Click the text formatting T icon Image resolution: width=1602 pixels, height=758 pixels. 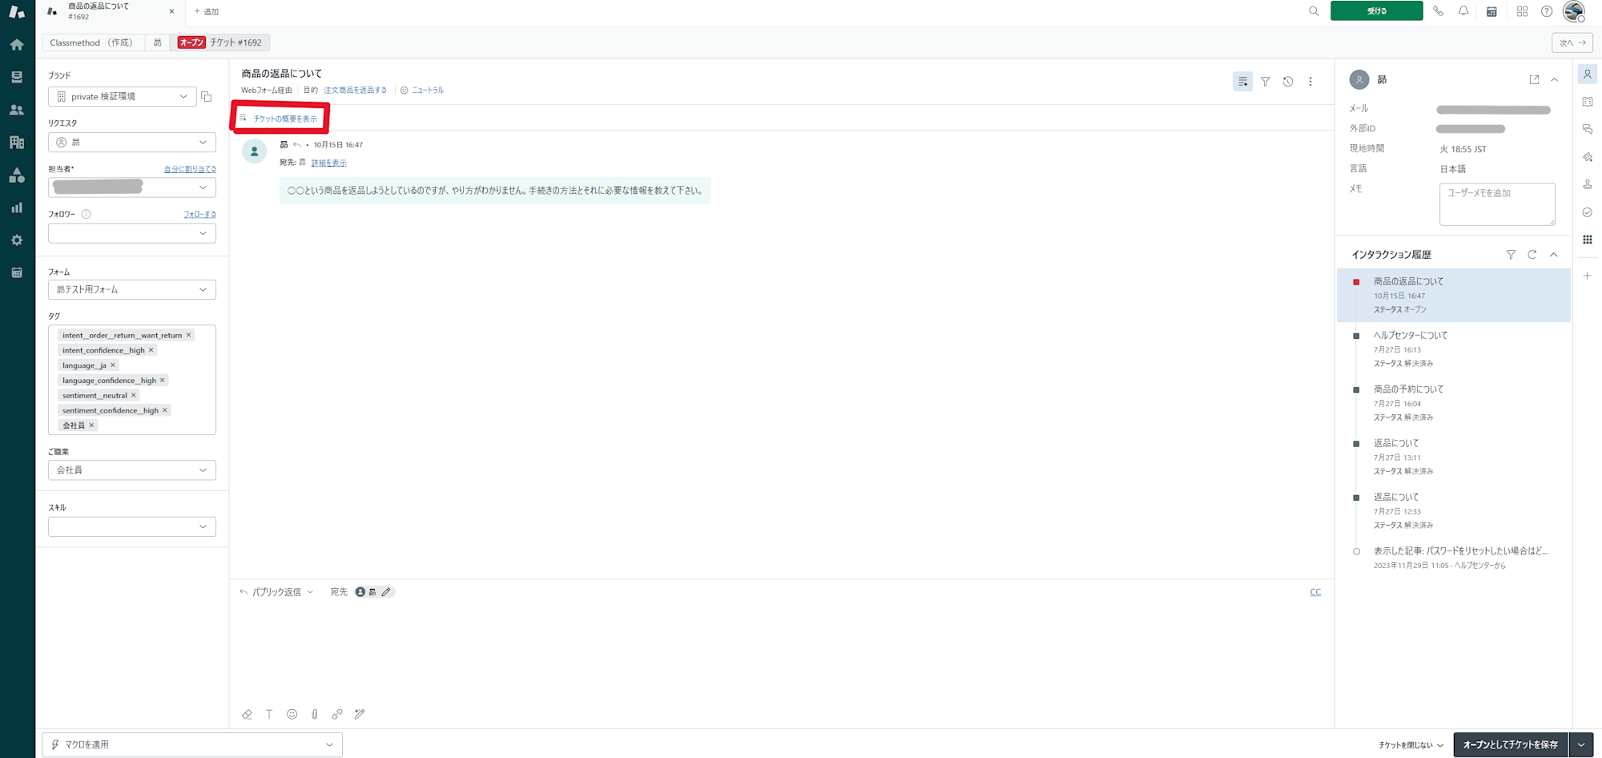tap(269, 714)
